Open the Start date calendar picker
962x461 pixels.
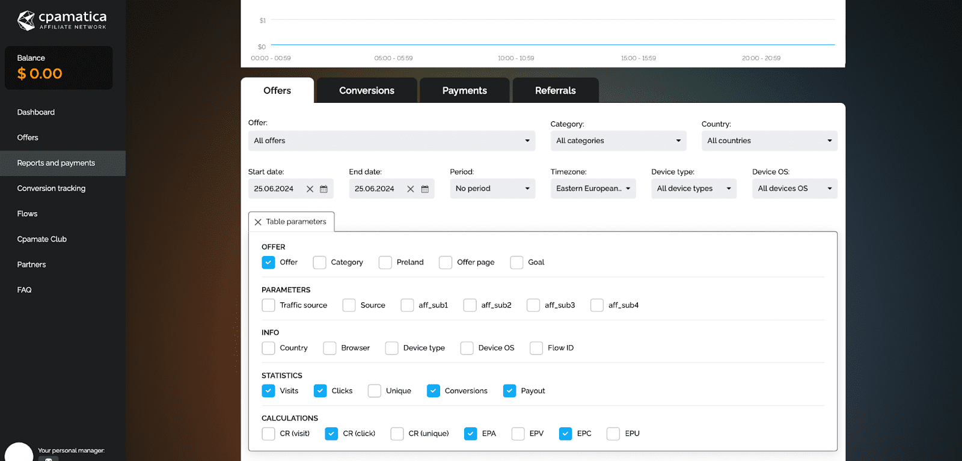tap(323, 189)
